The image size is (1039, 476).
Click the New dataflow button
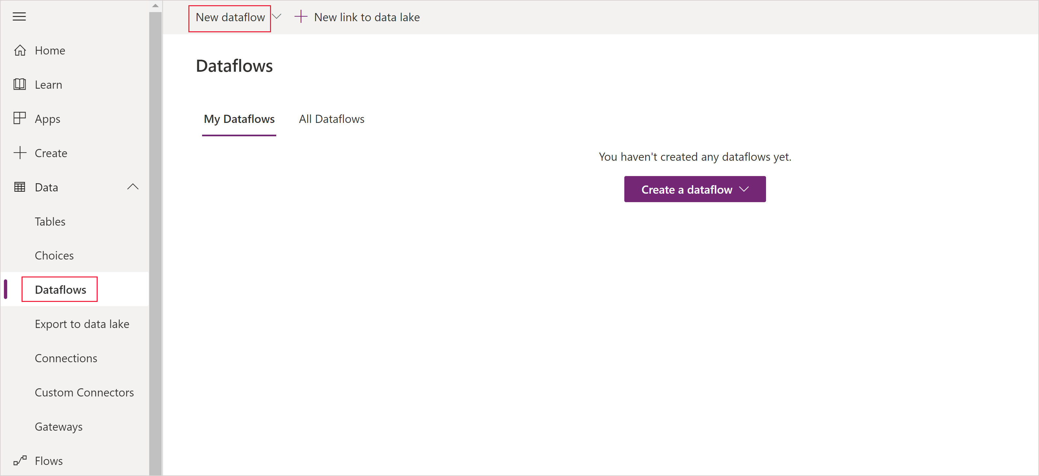[x=232, y=17]
